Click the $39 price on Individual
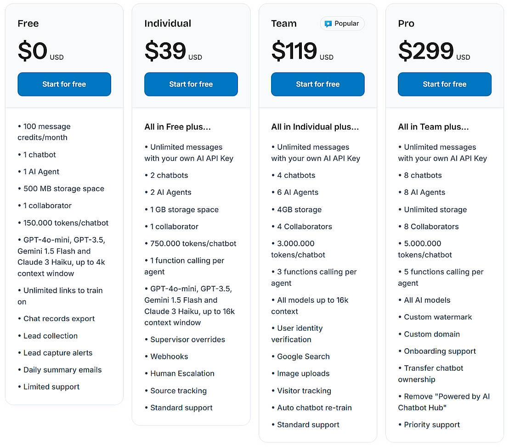 point(165,51)
